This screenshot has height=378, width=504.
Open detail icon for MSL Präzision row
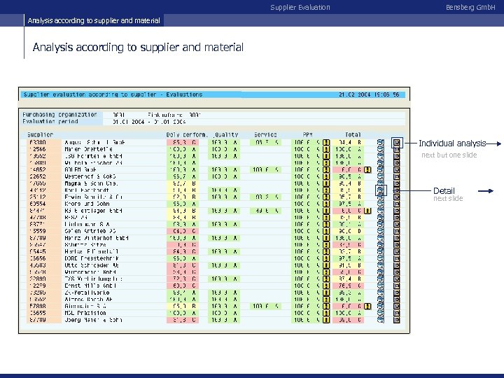coord(381,313)
